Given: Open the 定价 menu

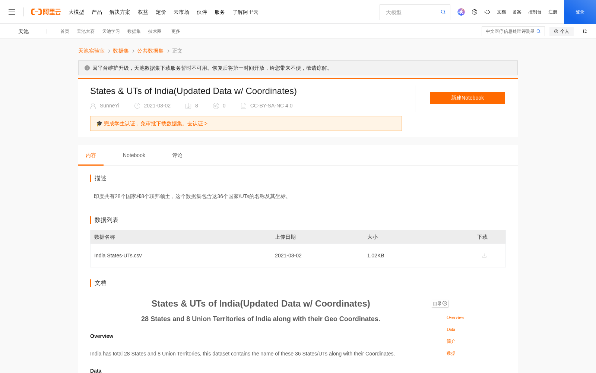Looking at the screenshot, I should point(161,12).
